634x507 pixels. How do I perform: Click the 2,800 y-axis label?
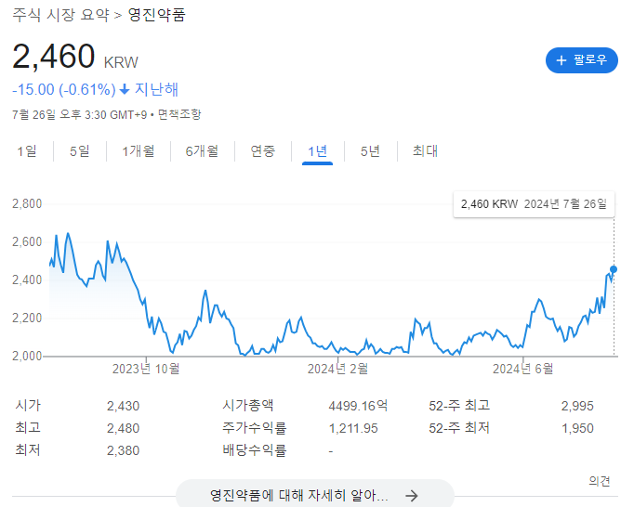(x=27, y=203)
